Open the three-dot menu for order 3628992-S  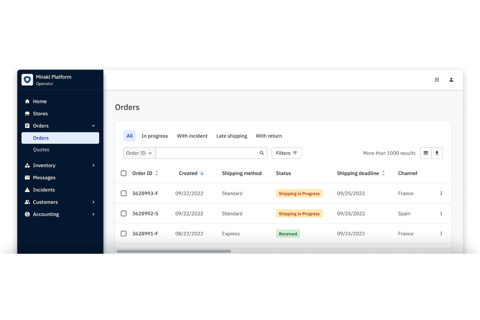click(441, 213)
